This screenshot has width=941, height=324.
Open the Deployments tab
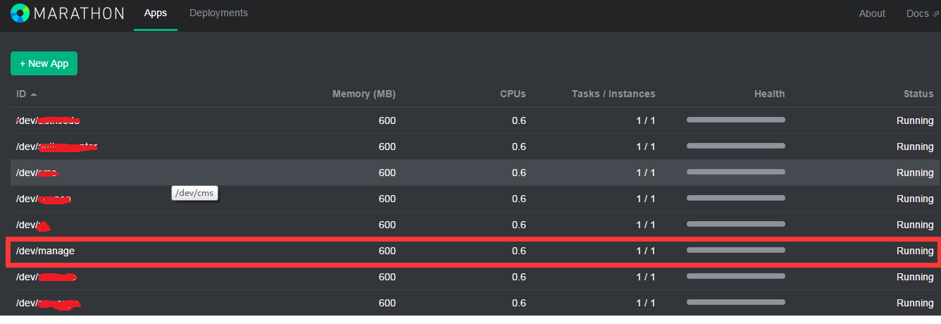point(218,13)
